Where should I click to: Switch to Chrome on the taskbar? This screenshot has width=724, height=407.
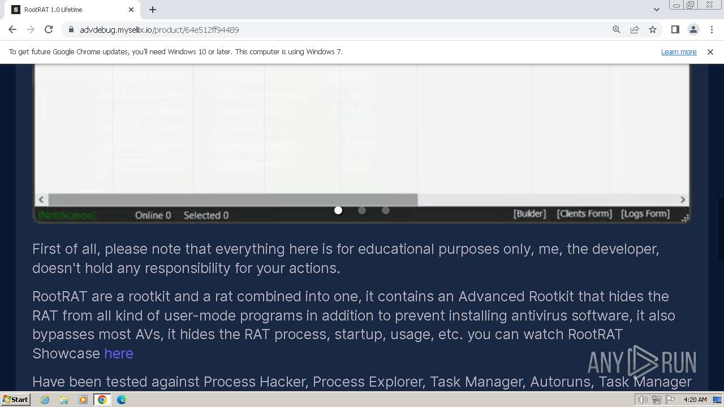tap(102, 400)
